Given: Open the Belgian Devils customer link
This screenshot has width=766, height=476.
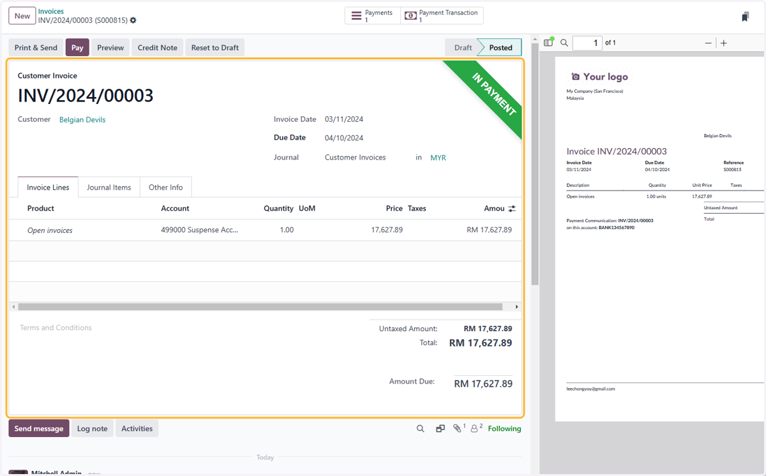Looking at the screenshot, I should 82,119.
